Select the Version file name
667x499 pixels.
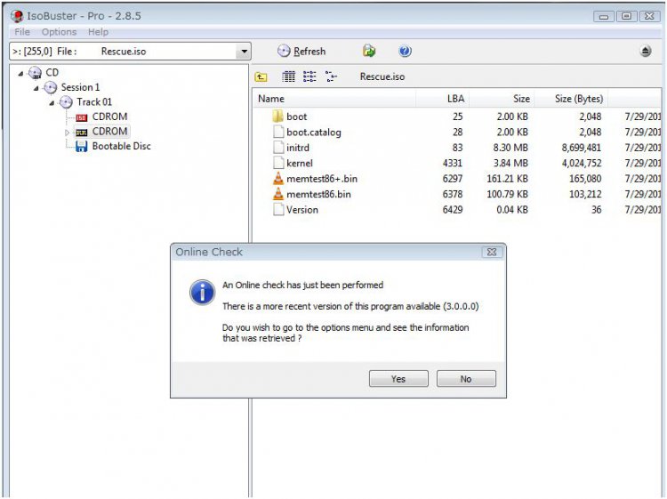point(302,210)
